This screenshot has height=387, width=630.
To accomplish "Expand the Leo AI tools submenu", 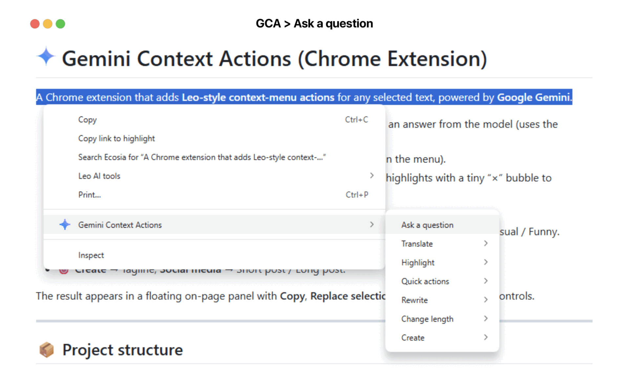I will point(371,176).
